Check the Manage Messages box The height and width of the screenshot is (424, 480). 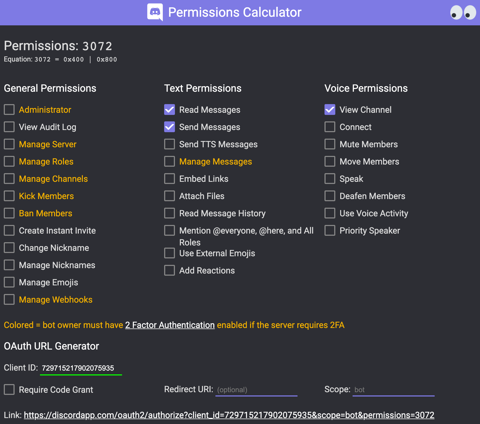pyautogui.click(x=170, y=161)
